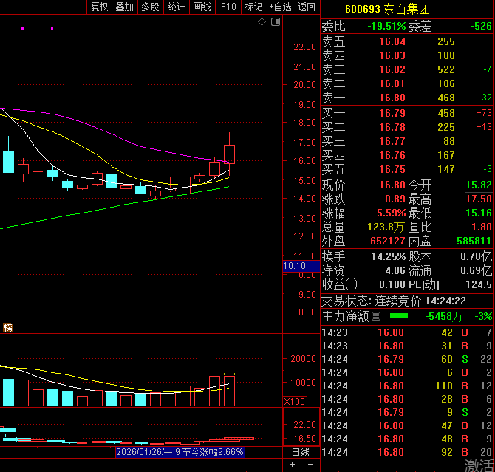495x472 pixels.
Task: Select the 多股 multi-stock view
Action: [x=150, y=7]
